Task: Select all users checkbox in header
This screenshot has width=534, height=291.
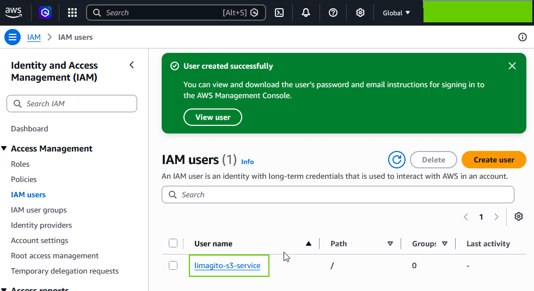Action: click(x=173, y=243)
